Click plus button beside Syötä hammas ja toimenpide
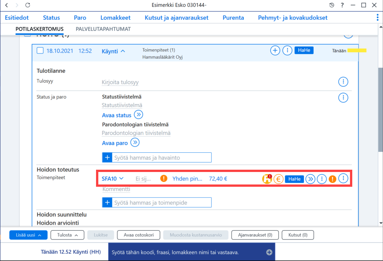 click(x=107, y=203)
